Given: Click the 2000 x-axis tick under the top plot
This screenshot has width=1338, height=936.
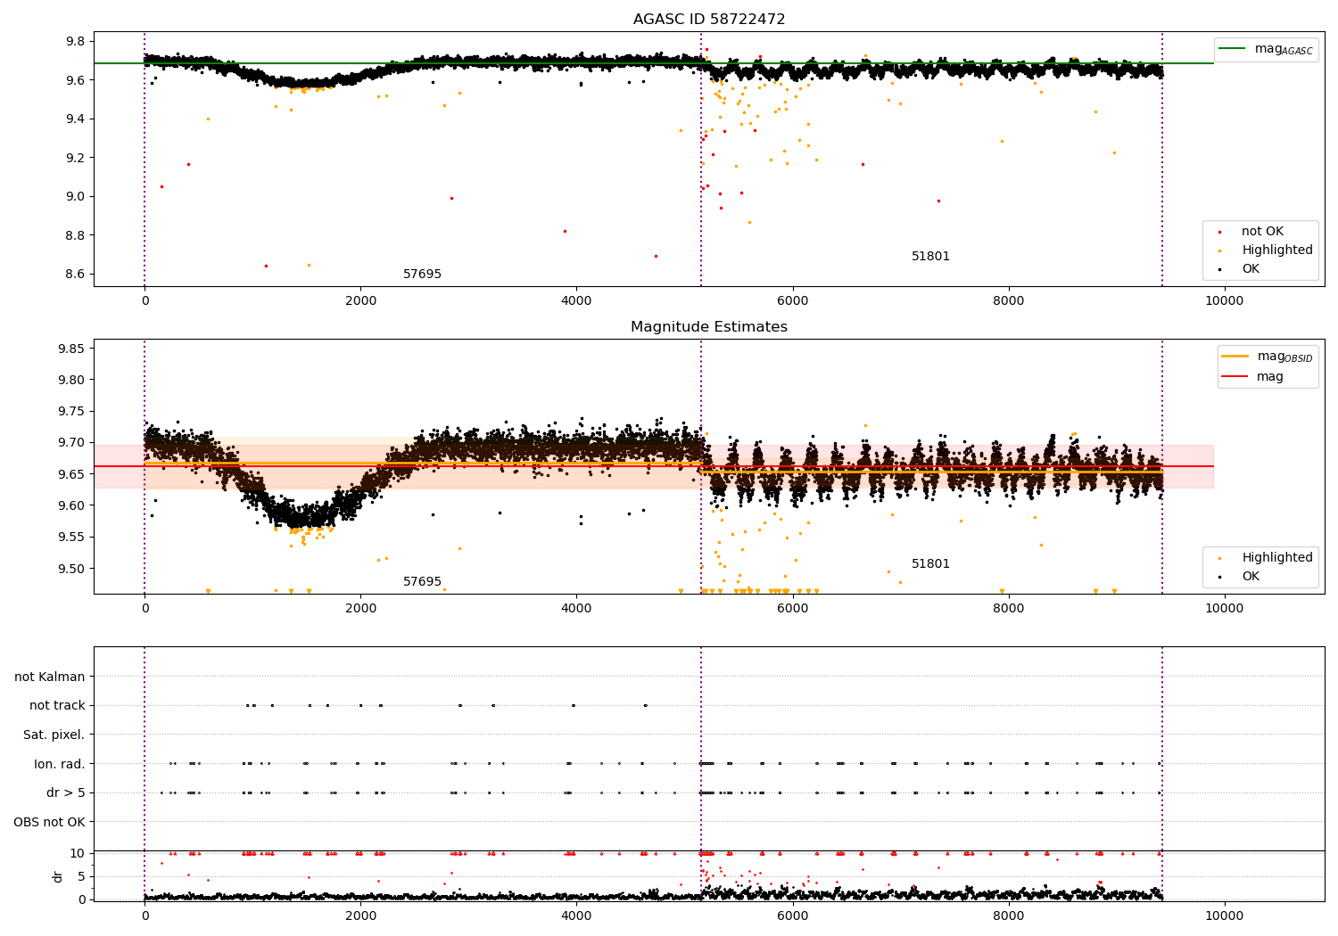Looking at the screenshot, I should coord(360,301).
